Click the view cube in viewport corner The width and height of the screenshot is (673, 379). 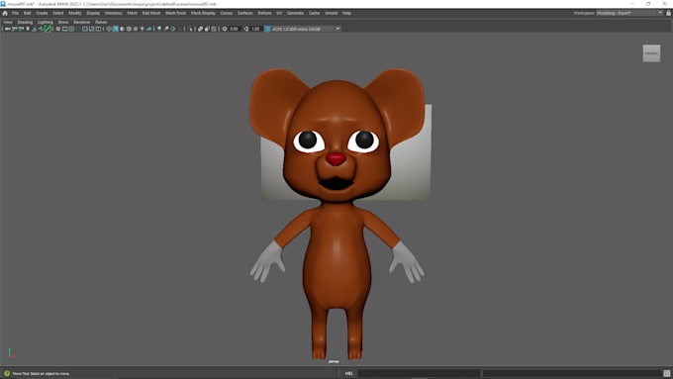(x=651, y=53)
